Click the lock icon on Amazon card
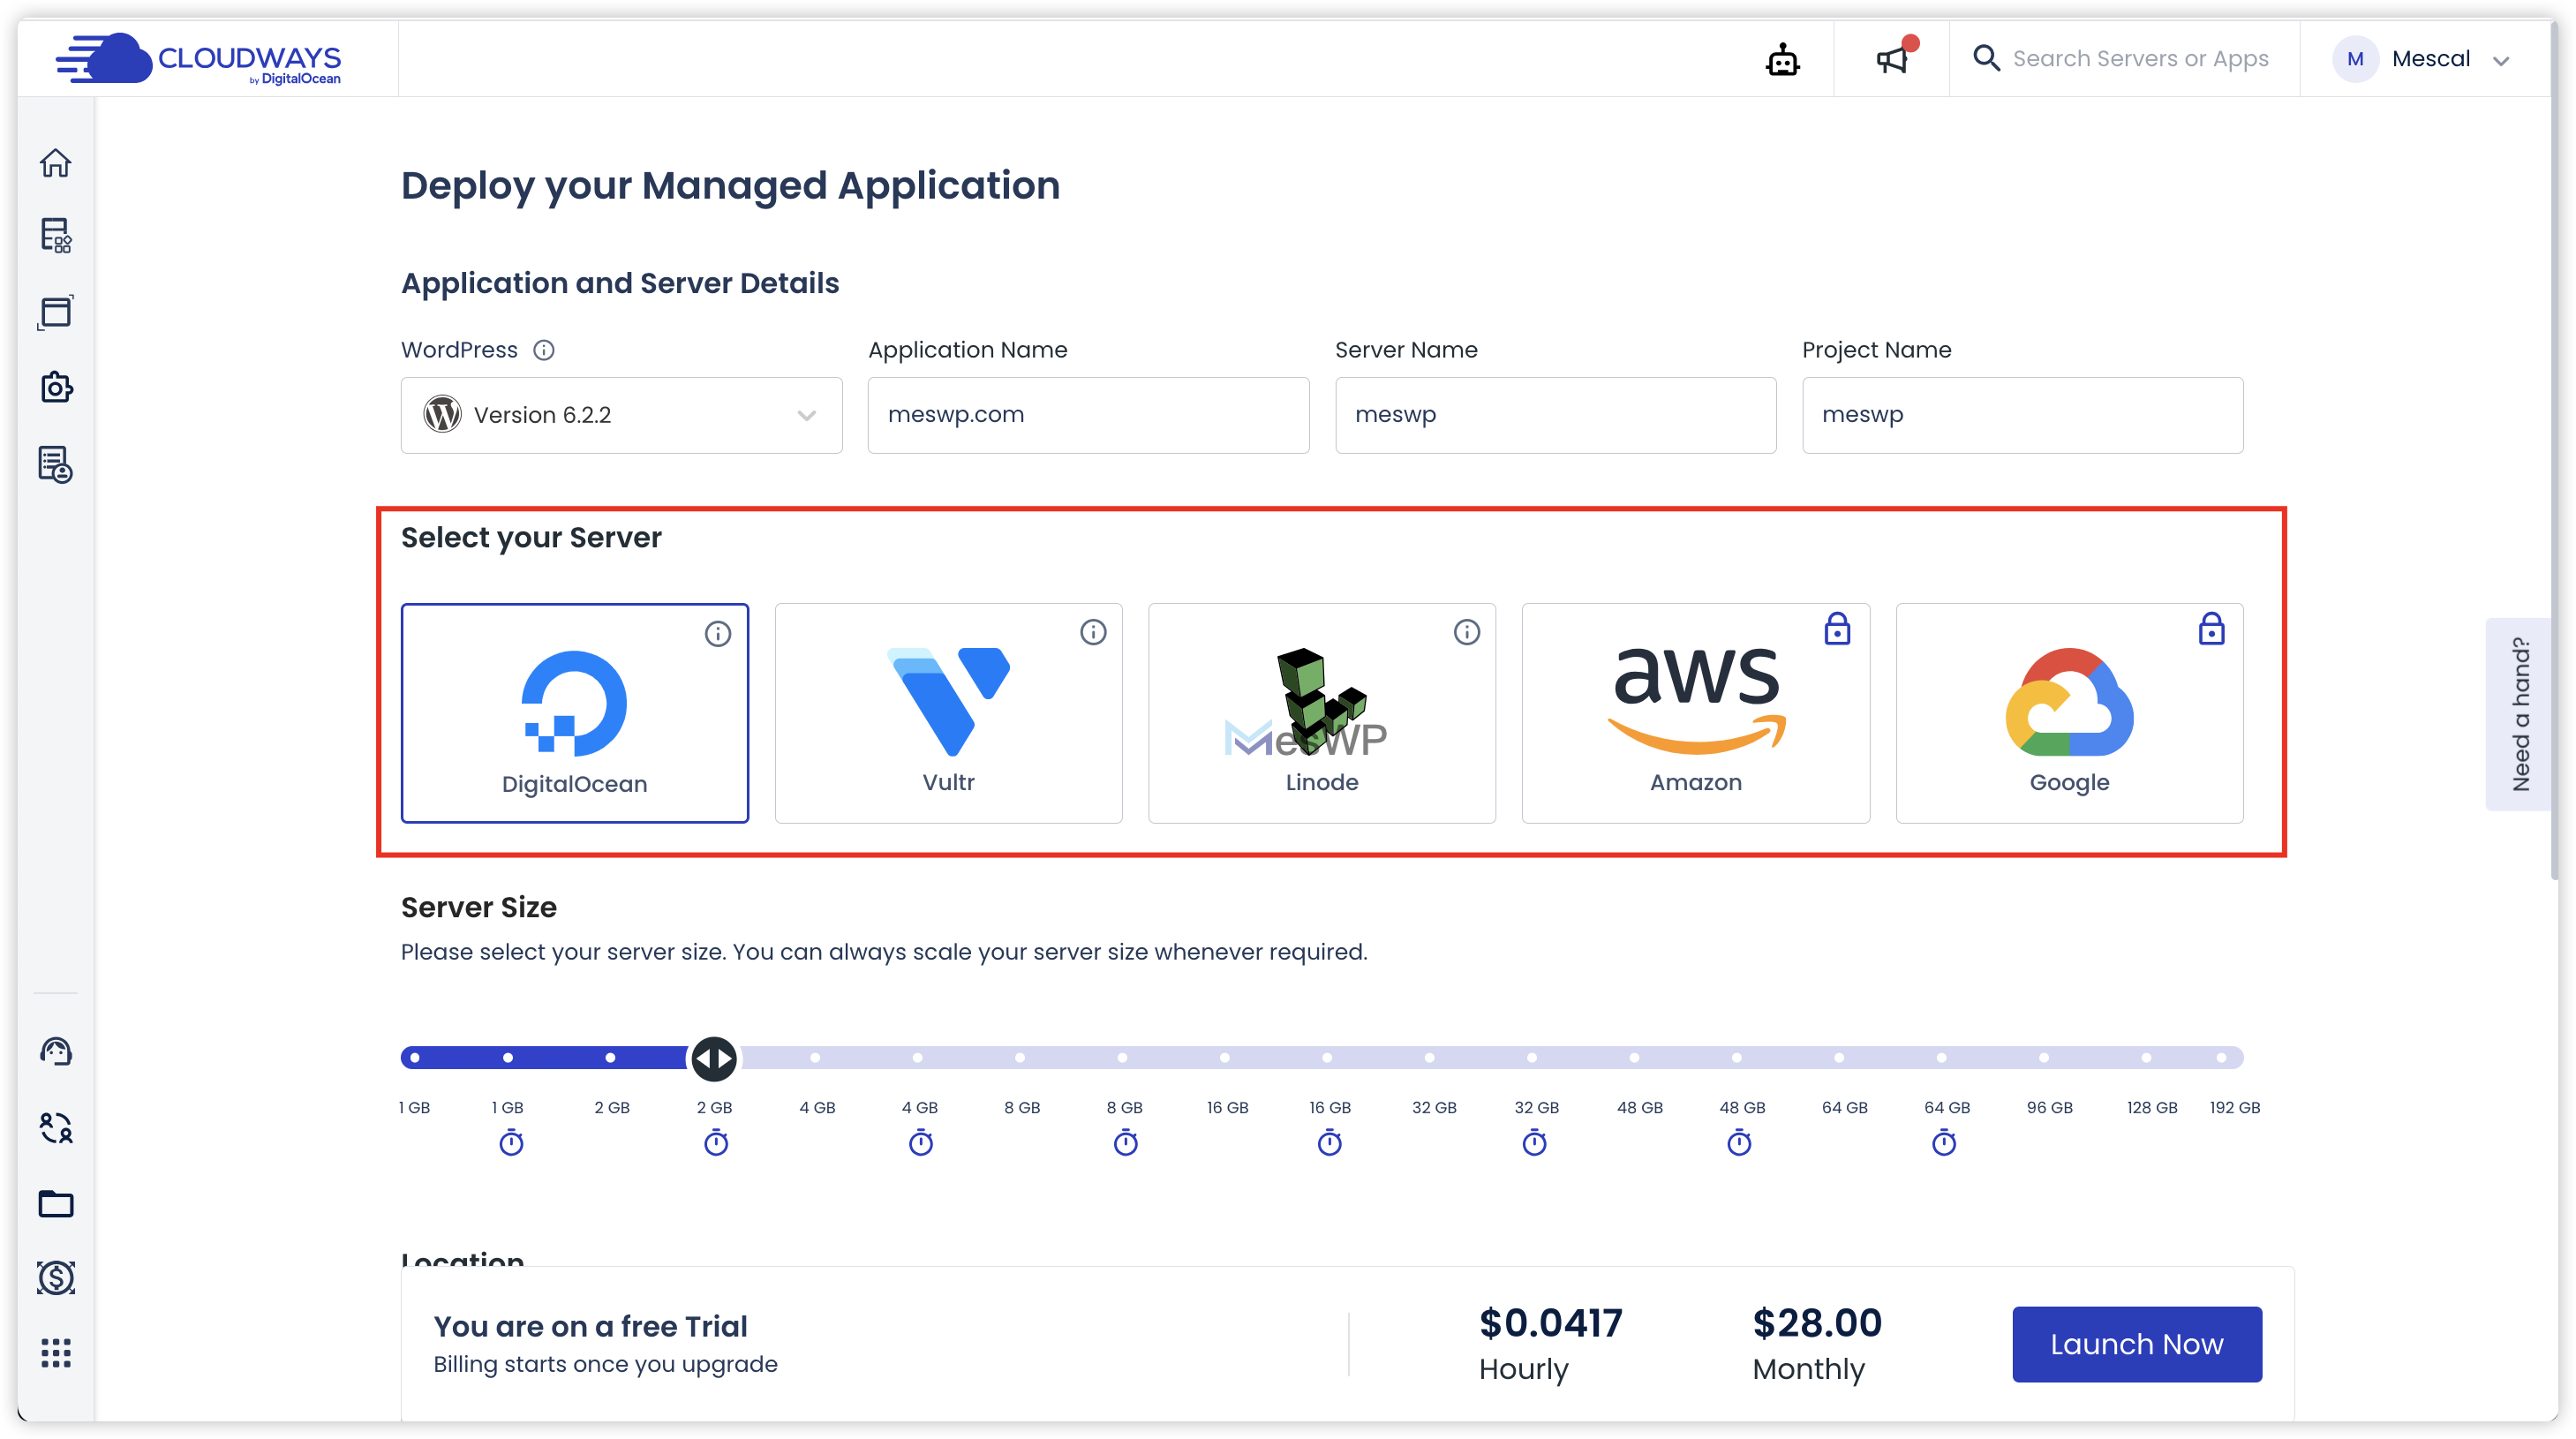This screenshot has width=2576, height=1439. [1837, 629]
